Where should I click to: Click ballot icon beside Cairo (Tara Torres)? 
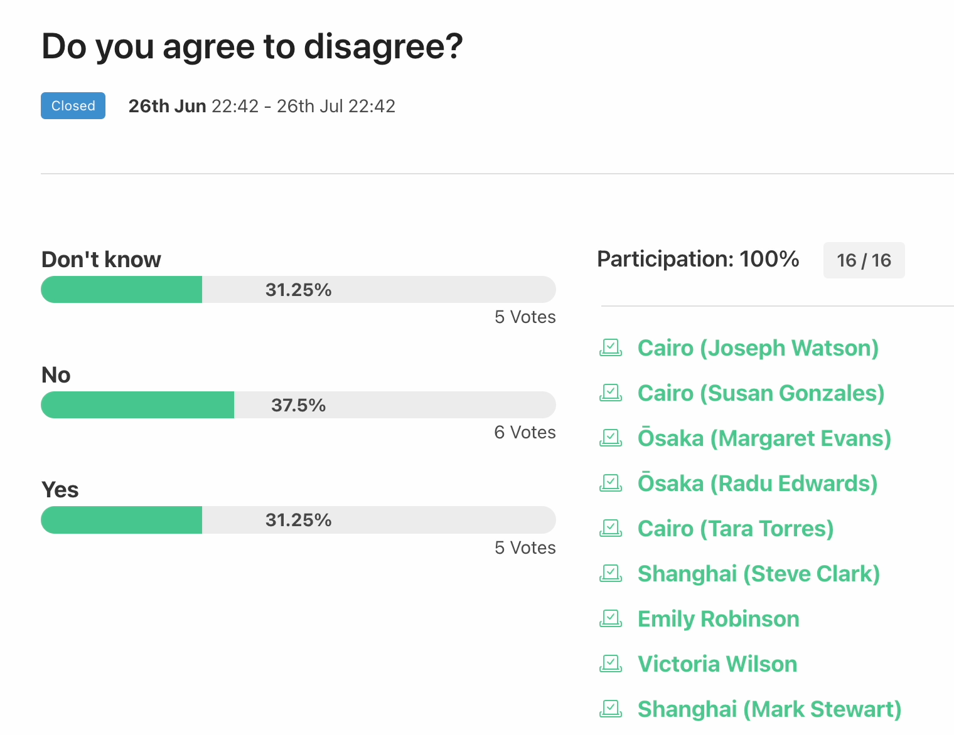[611, 529]
